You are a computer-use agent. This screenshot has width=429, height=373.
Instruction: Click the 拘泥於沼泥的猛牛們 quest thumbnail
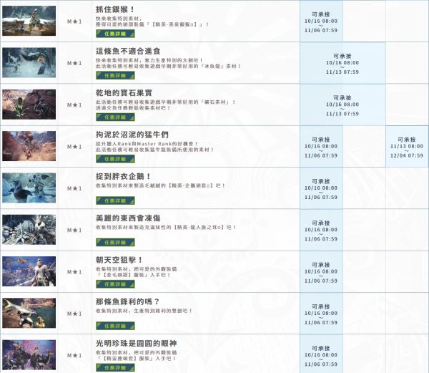click(x=29, y=146)
